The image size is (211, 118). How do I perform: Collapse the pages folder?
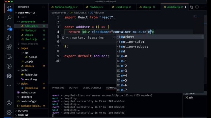click(x=23, y=48)
